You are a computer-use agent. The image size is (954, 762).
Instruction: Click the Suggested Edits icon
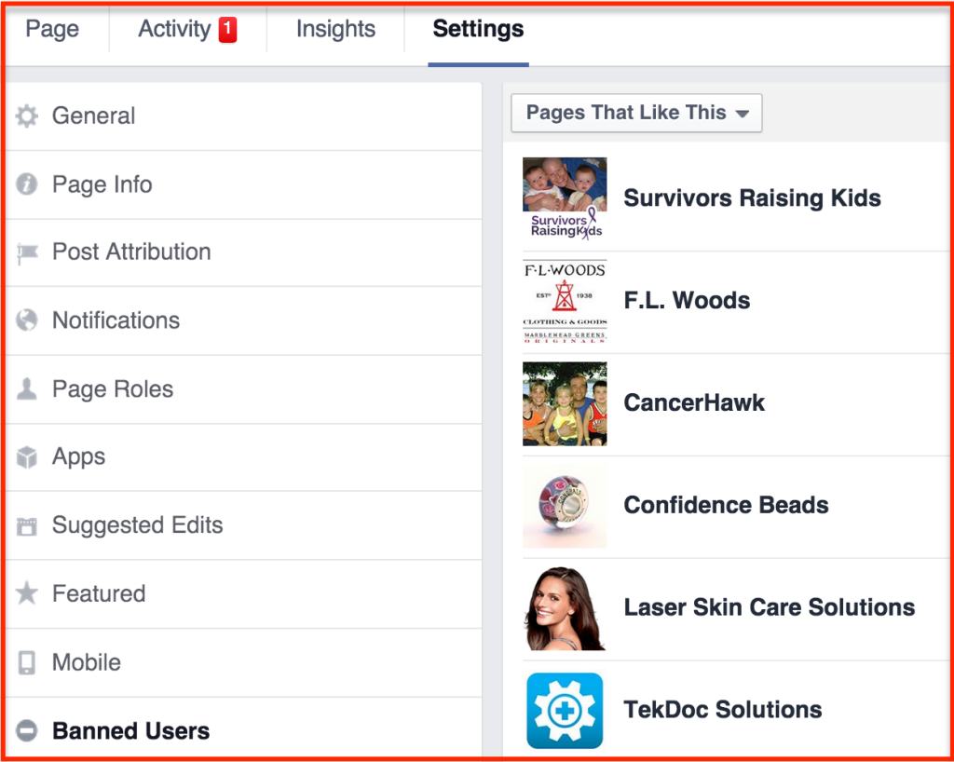click(27, 525)
